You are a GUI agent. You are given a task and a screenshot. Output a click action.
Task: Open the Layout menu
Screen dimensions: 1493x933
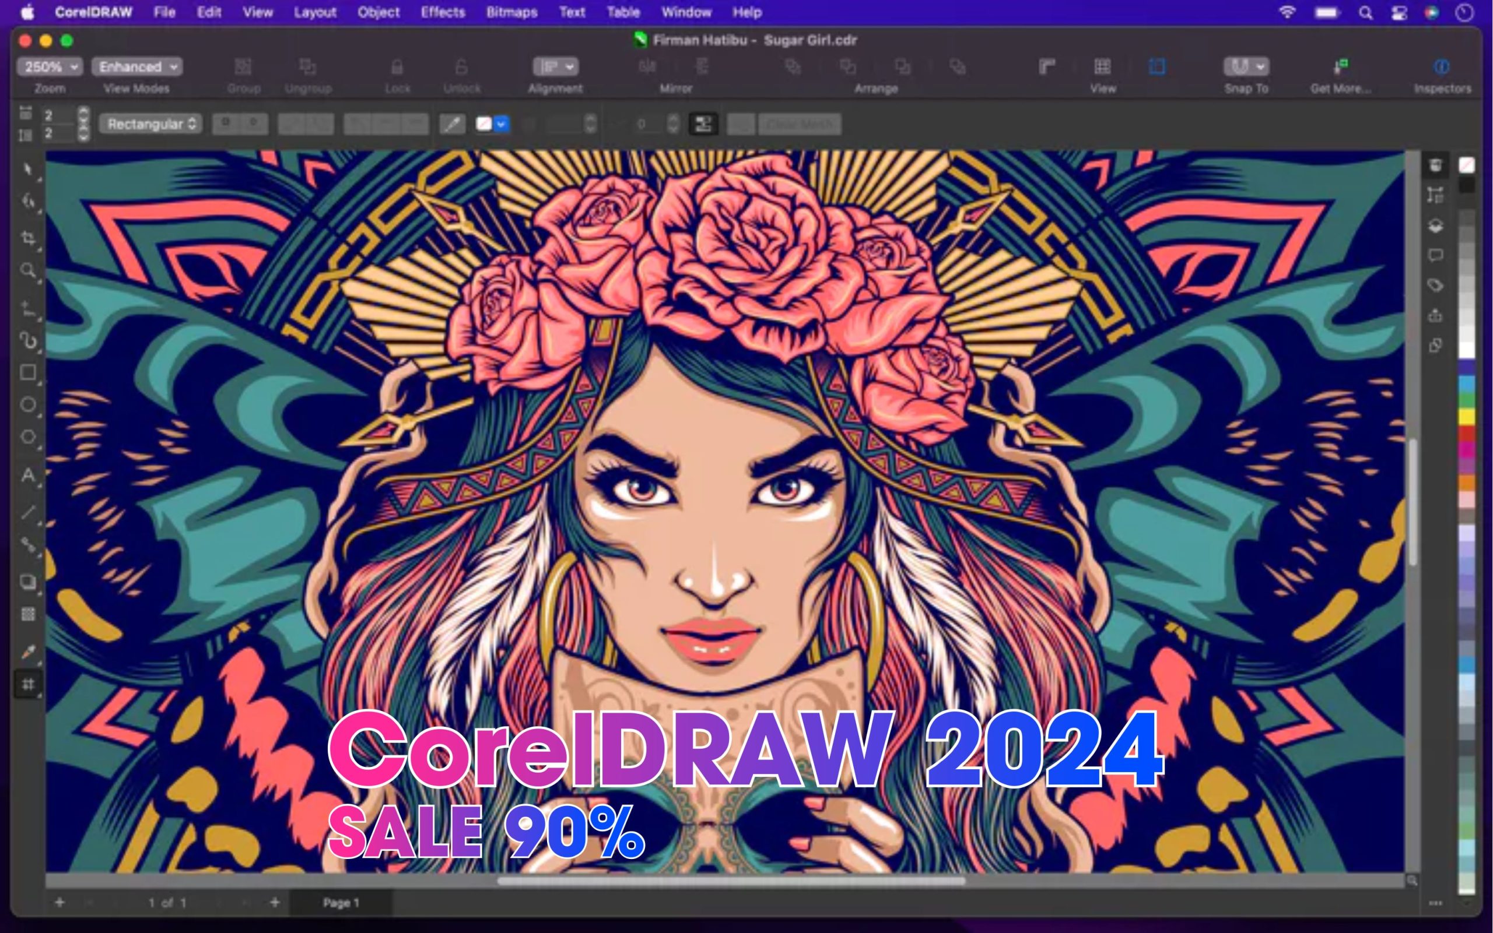315,12
